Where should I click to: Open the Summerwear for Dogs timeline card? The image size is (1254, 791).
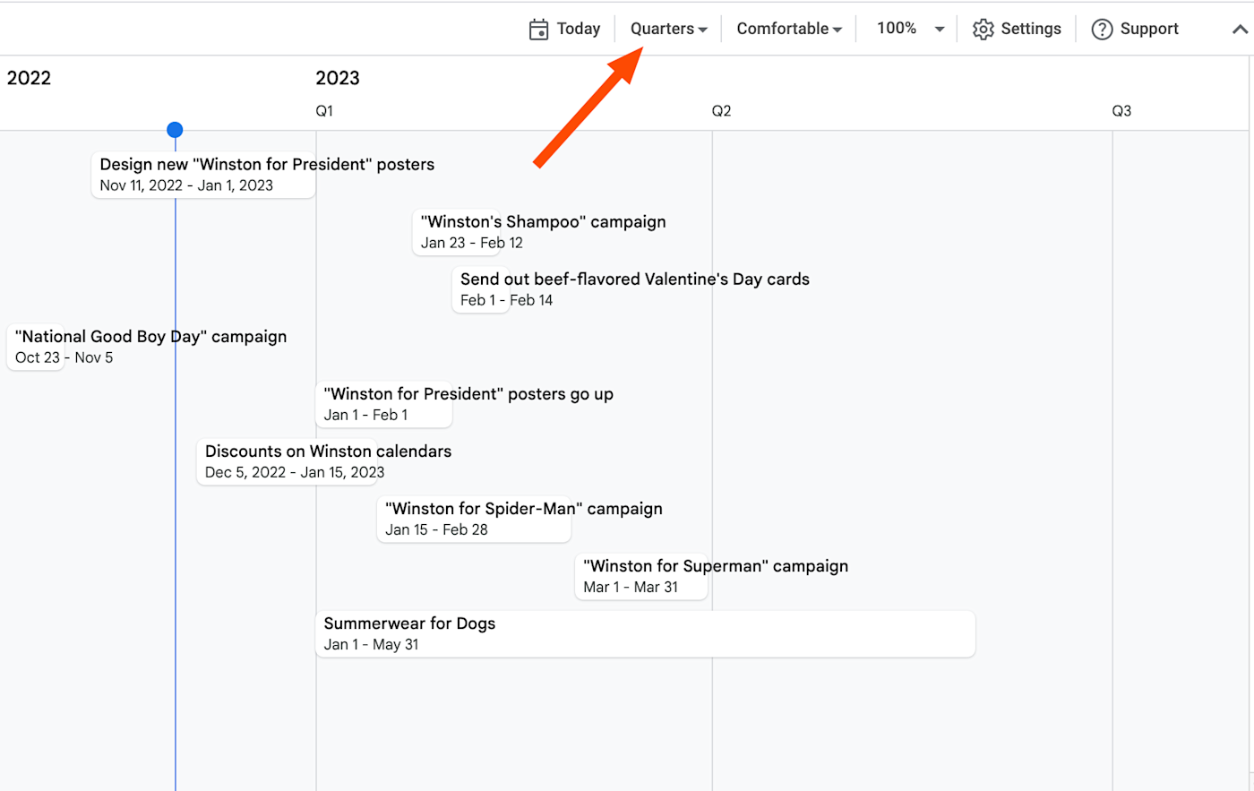(x=645, y=634)
